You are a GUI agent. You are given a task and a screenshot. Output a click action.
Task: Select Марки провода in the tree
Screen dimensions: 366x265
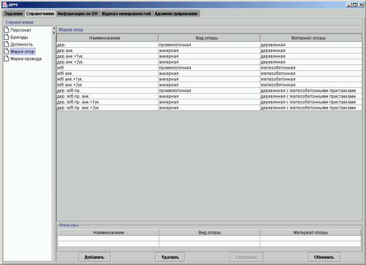tap(26, 59)
